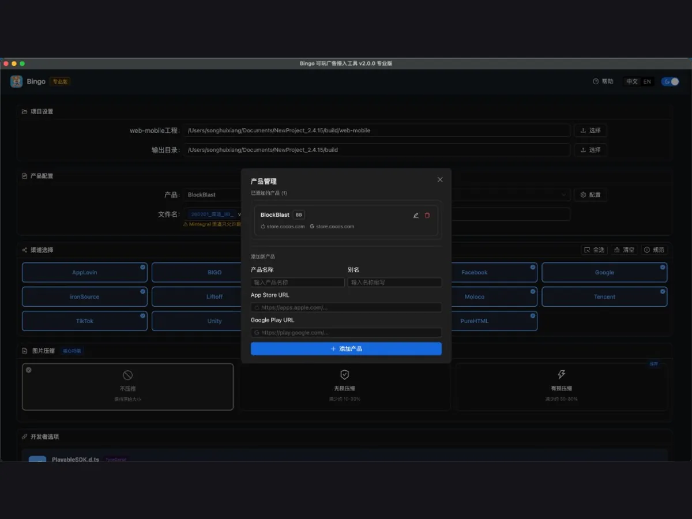
Task: Delete the BlockBlast product using the trash icon
Action: [x=427, y=215]
